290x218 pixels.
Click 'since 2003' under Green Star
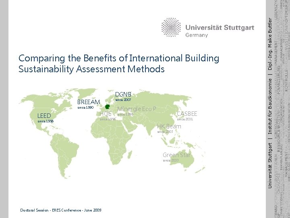pyautogui.click(x=171, y=160)
